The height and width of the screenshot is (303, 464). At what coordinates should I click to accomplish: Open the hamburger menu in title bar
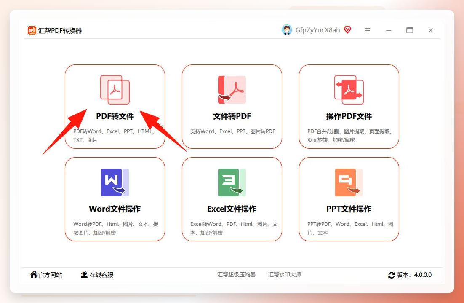point(368,30)
